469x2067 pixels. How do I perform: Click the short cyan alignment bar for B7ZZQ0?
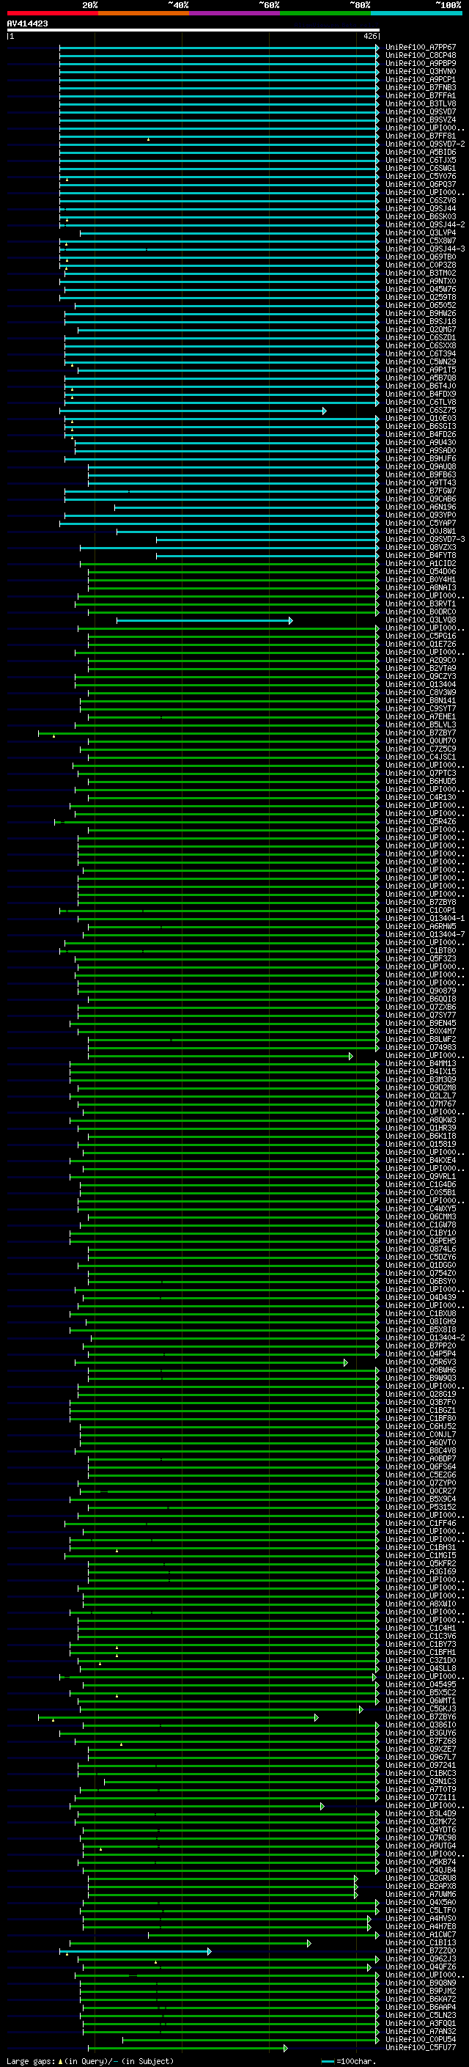coord(136,1950)
